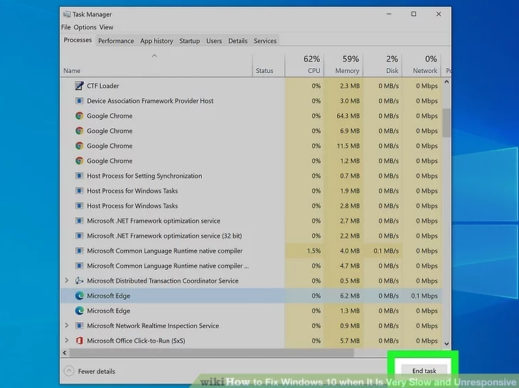519x388 pixels.
Task: Switch to the Performance tab
Action: [116, 41]
